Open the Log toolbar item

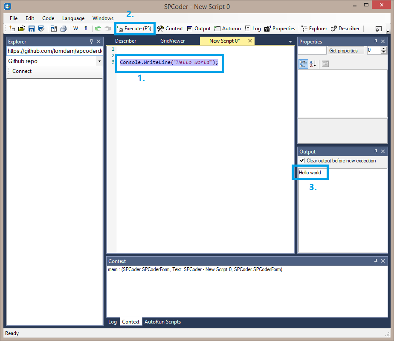click(x=253, y=29)
